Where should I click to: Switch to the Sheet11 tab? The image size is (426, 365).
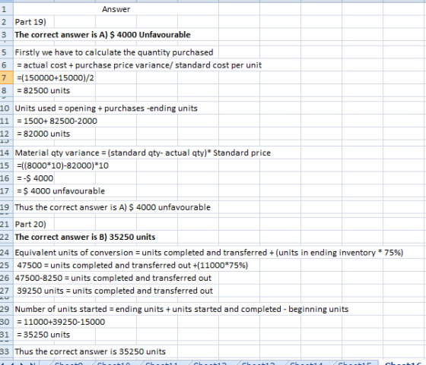pyautogui.click(x=162, y=363)
